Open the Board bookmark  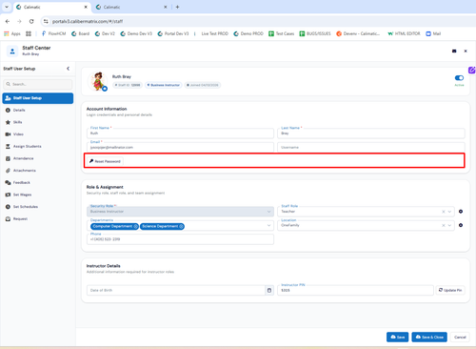(x=81, y=33)
